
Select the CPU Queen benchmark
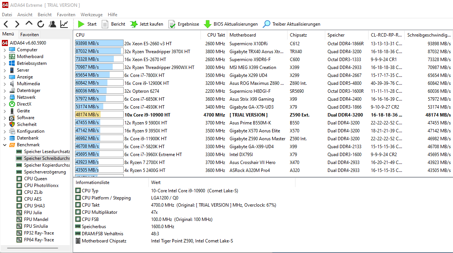coord(32,179)
